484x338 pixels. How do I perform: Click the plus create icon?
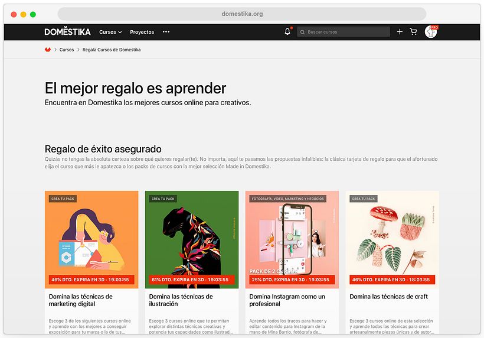pyautogui.click(x=400, y=31)
